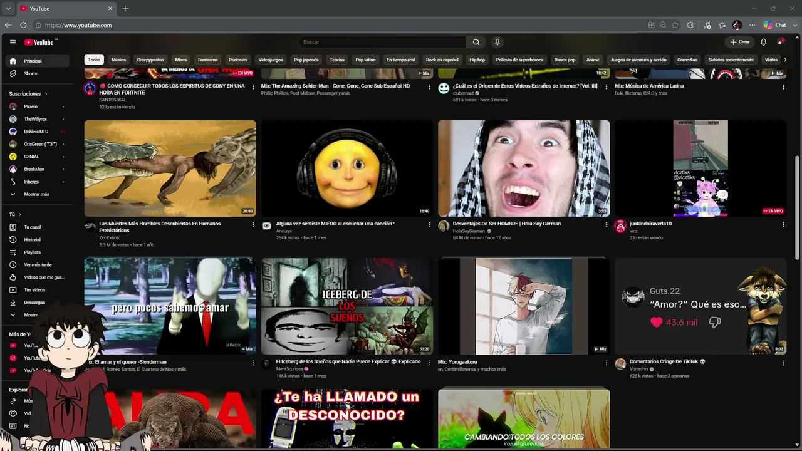Open options for Desventajas De Ser HOMBRE video
802x451 pixels.
click(x=607, y=225)
